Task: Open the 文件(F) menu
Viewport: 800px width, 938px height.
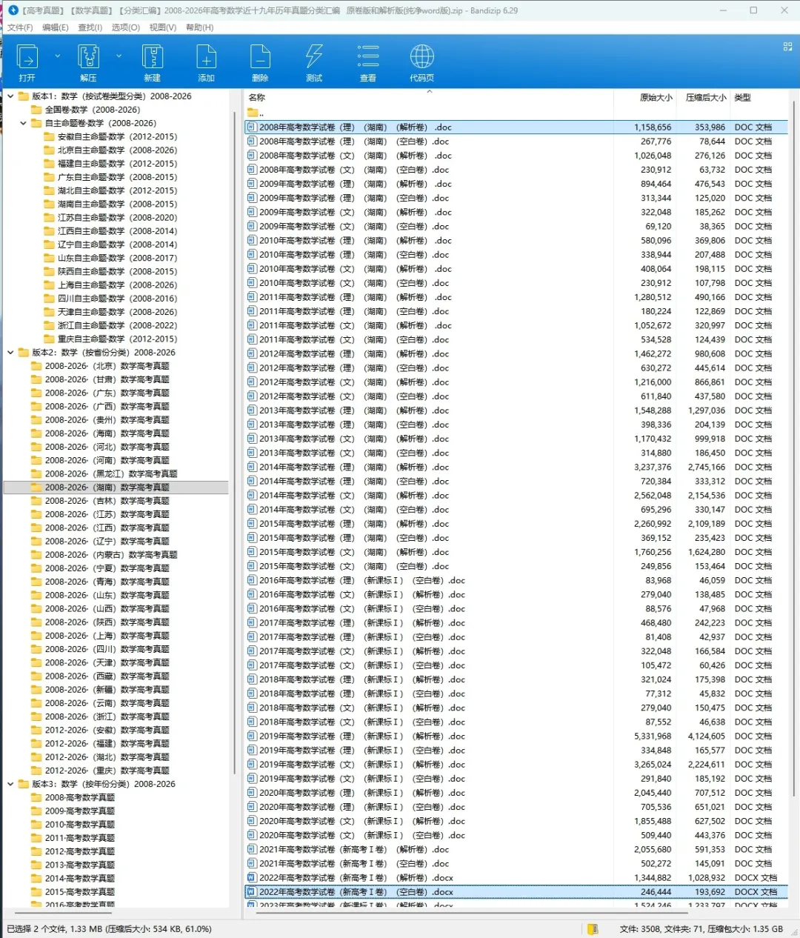Action: 20,27
